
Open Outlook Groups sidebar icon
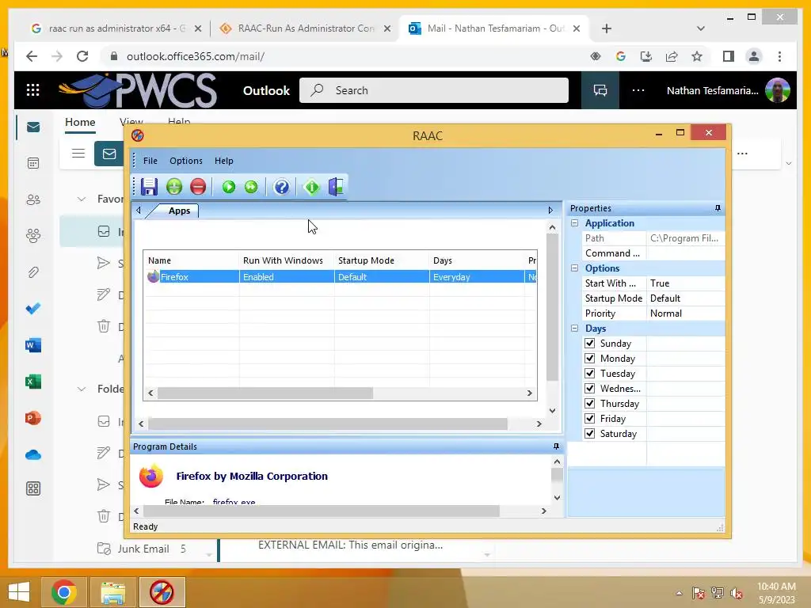33,236
